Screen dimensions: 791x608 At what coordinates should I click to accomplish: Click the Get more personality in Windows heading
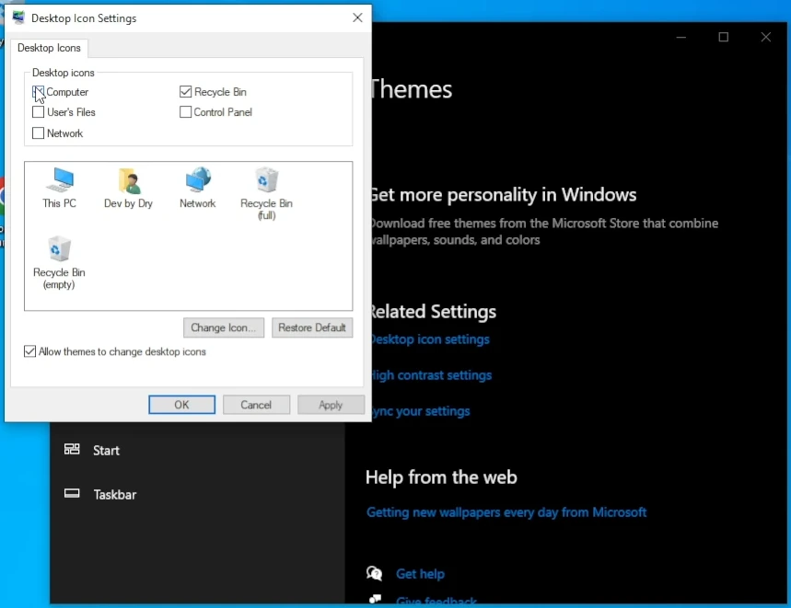click(504, 194)
